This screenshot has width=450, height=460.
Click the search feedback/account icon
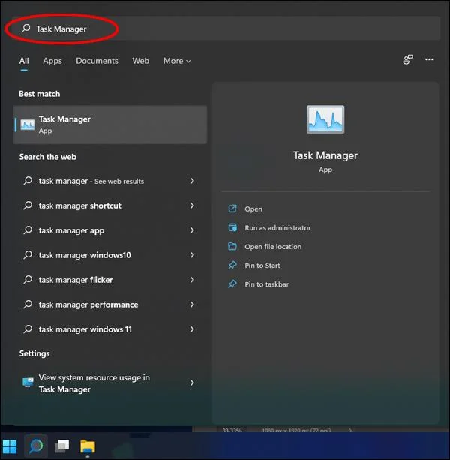408,59
